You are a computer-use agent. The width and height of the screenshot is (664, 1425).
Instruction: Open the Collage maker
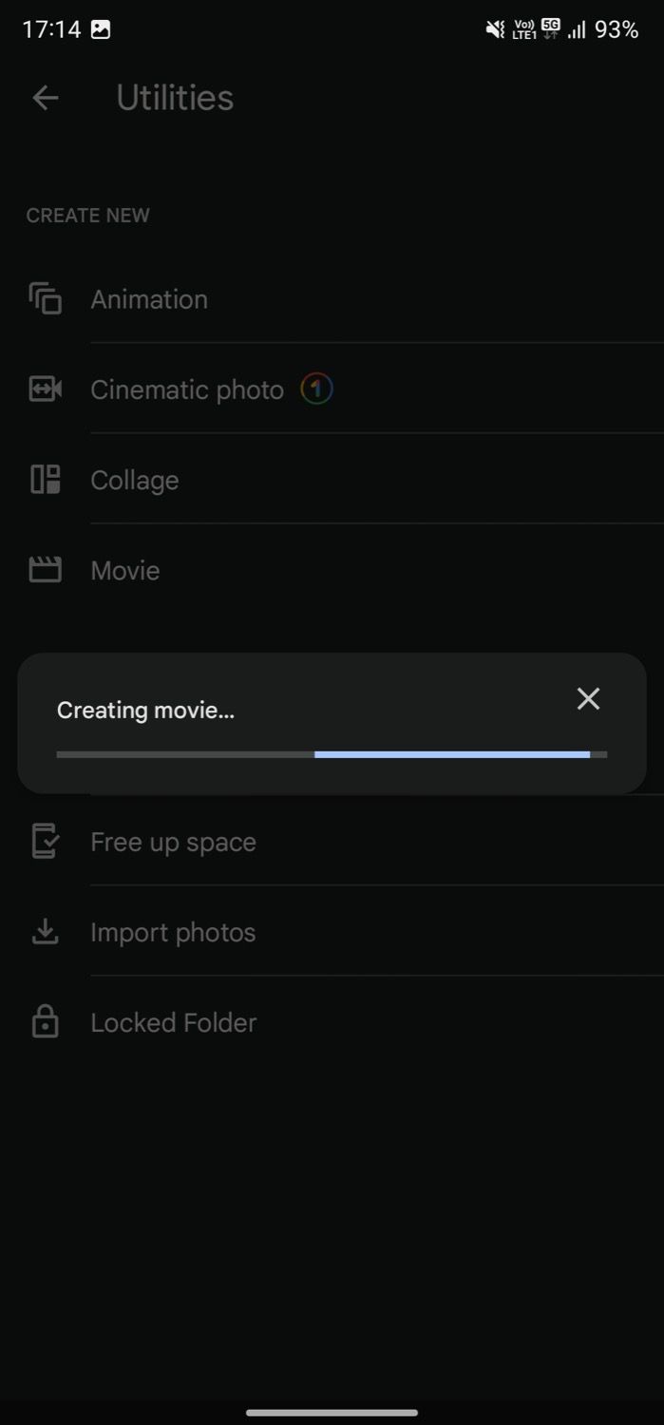coord(134,480)
